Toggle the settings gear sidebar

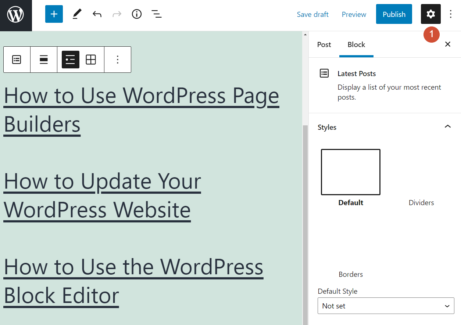click(x=430, y=14)
